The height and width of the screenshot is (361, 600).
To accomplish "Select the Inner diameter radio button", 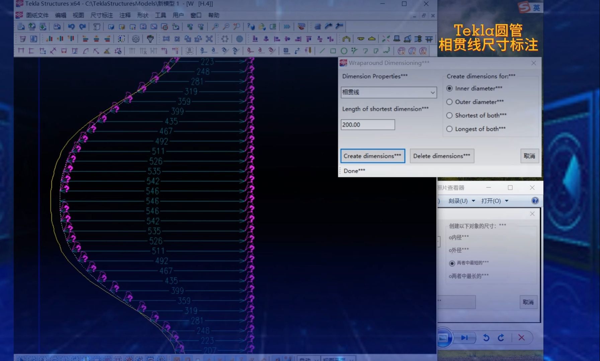I will [x=449, y=88].
